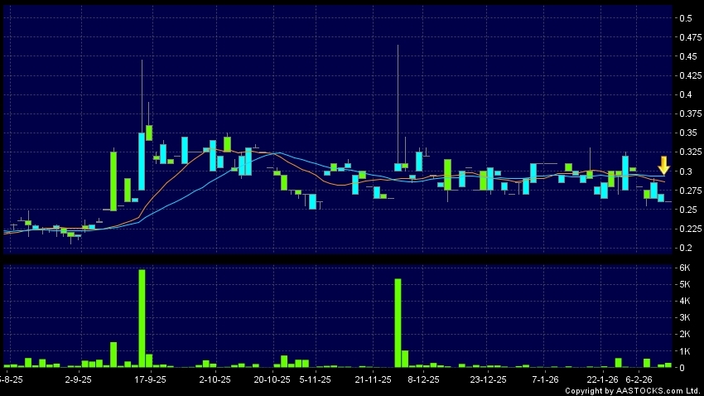Image resolution: width=704 pixels, height=396 pixels.
Task: Select the 0.3 price level label
Action: [x=685, y=171]
